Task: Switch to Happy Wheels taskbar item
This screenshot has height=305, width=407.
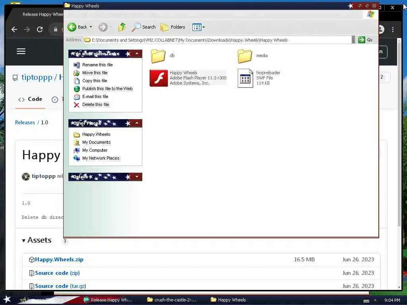Action: pyautogui.click(x=229, y=300)
